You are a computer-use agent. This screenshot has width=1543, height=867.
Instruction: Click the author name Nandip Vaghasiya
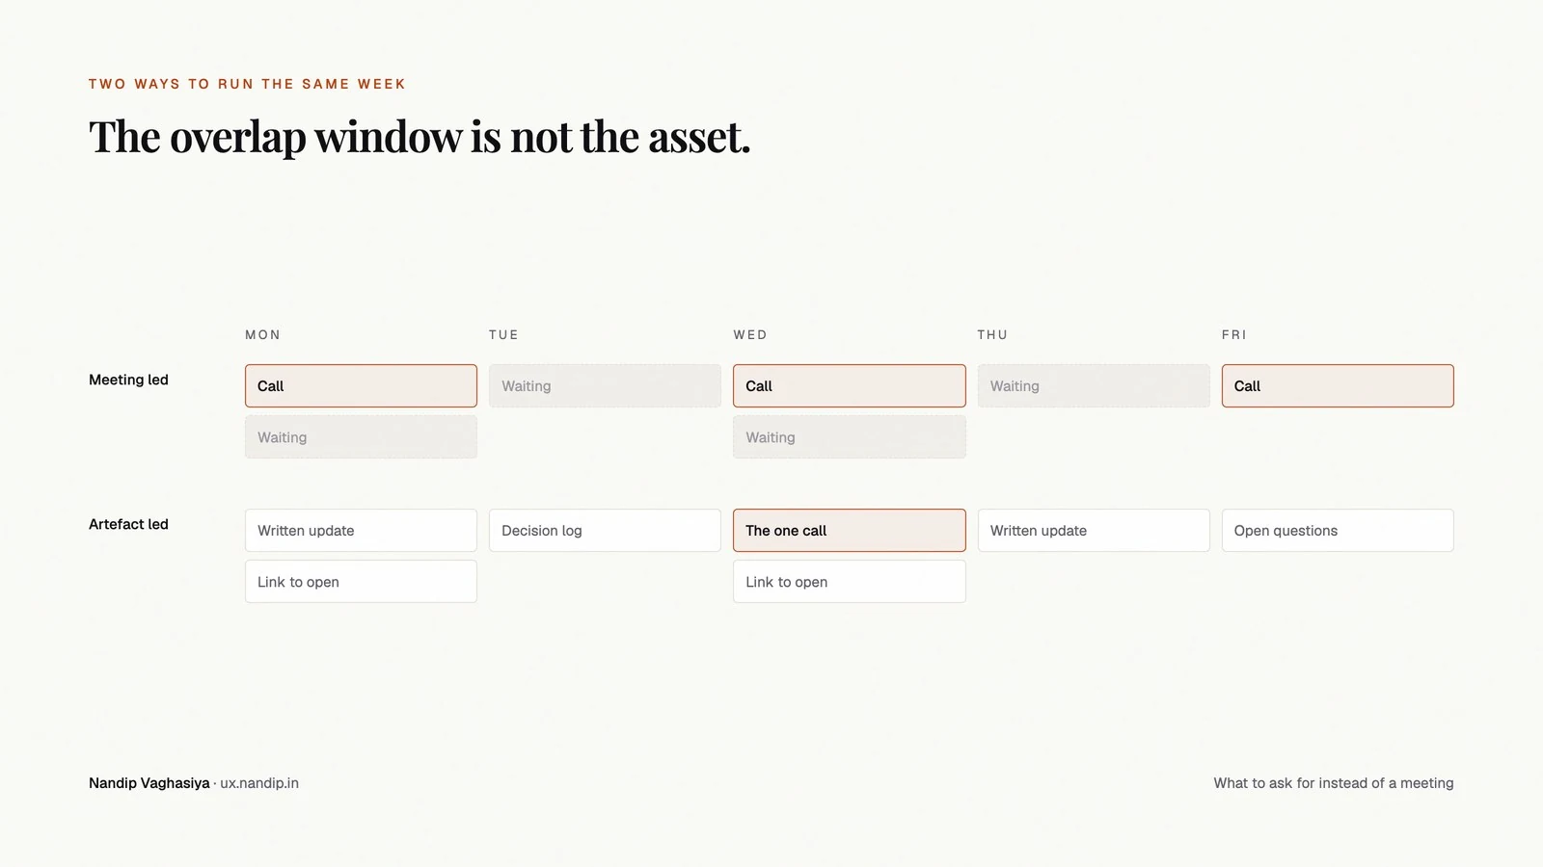149,783
